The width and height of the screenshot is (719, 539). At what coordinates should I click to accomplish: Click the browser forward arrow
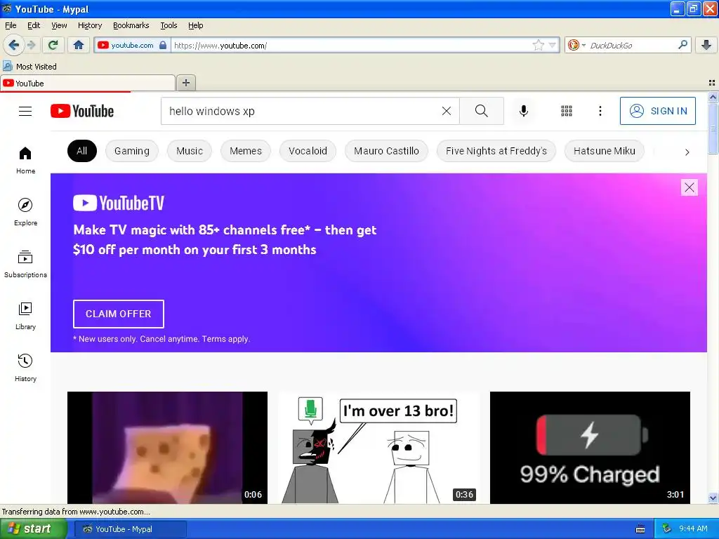click(x=31, y=45)
